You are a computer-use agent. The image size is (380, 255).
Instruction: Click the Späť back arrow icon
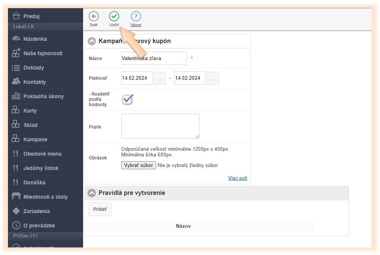pyautogui.click(x=94, y=16)
